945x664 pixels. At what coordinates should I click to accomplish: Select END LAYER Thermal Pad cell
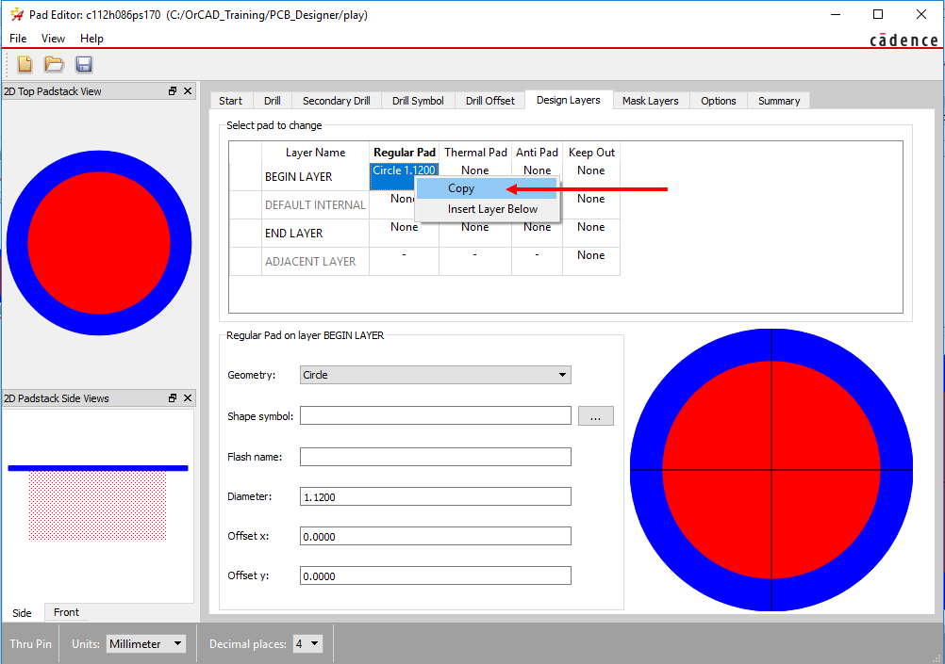click(475, 233)
